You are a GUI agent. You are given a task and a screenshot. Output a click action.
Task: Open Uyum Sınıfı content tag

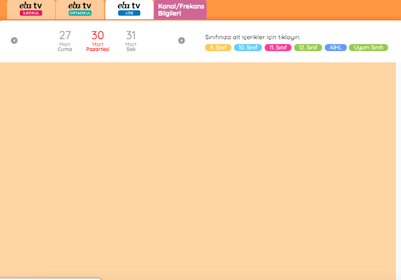click(368, 48)
